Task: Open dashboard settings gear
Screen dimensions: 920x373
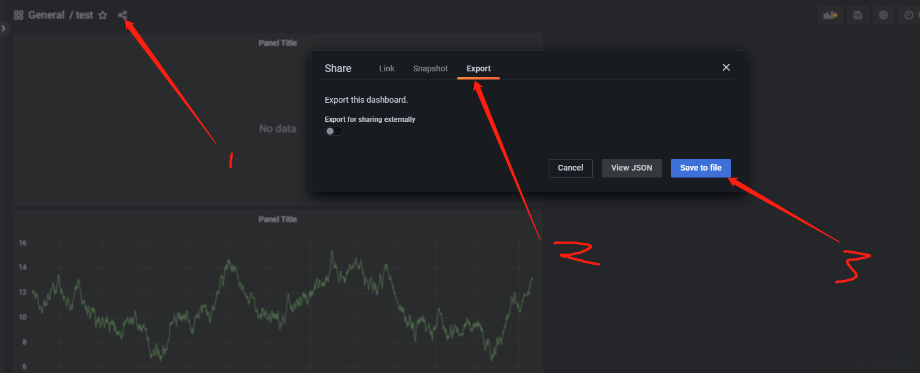Action: [x=883, y=15]
